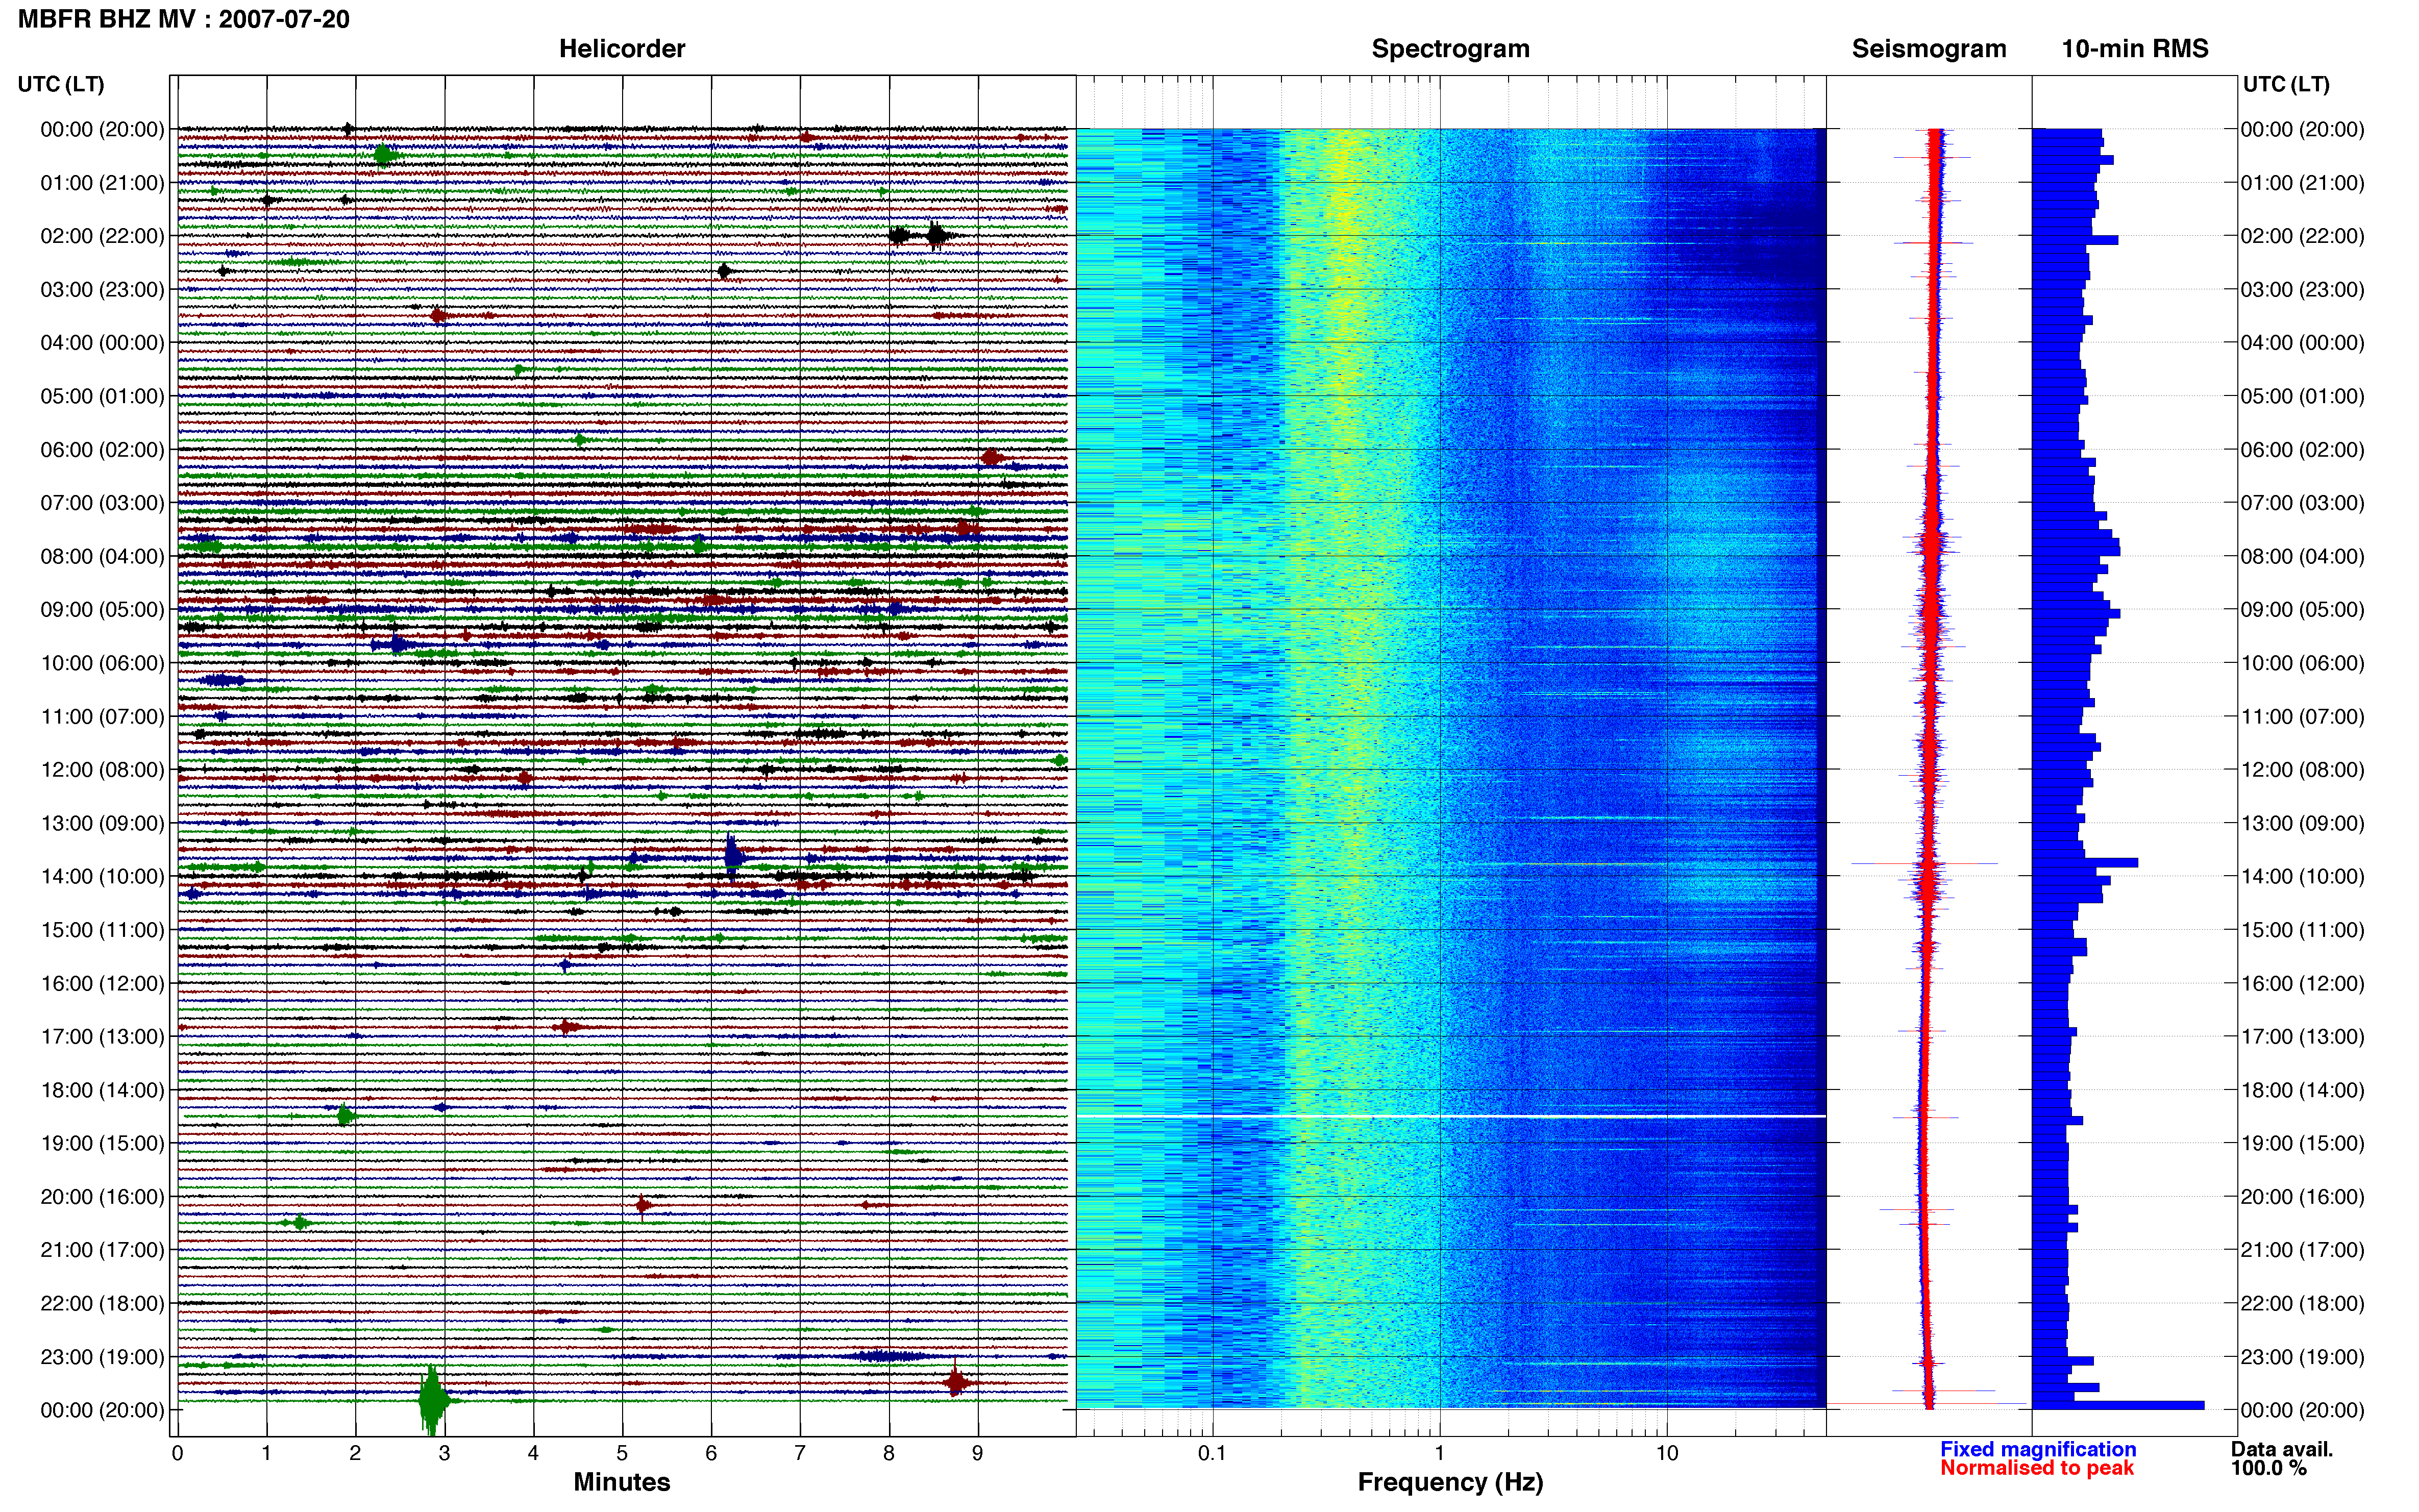The width and height of the screenshot is (2419, 1512).
Task: Click the '10' frequency tick label
Action: tap(1667, 1453)
